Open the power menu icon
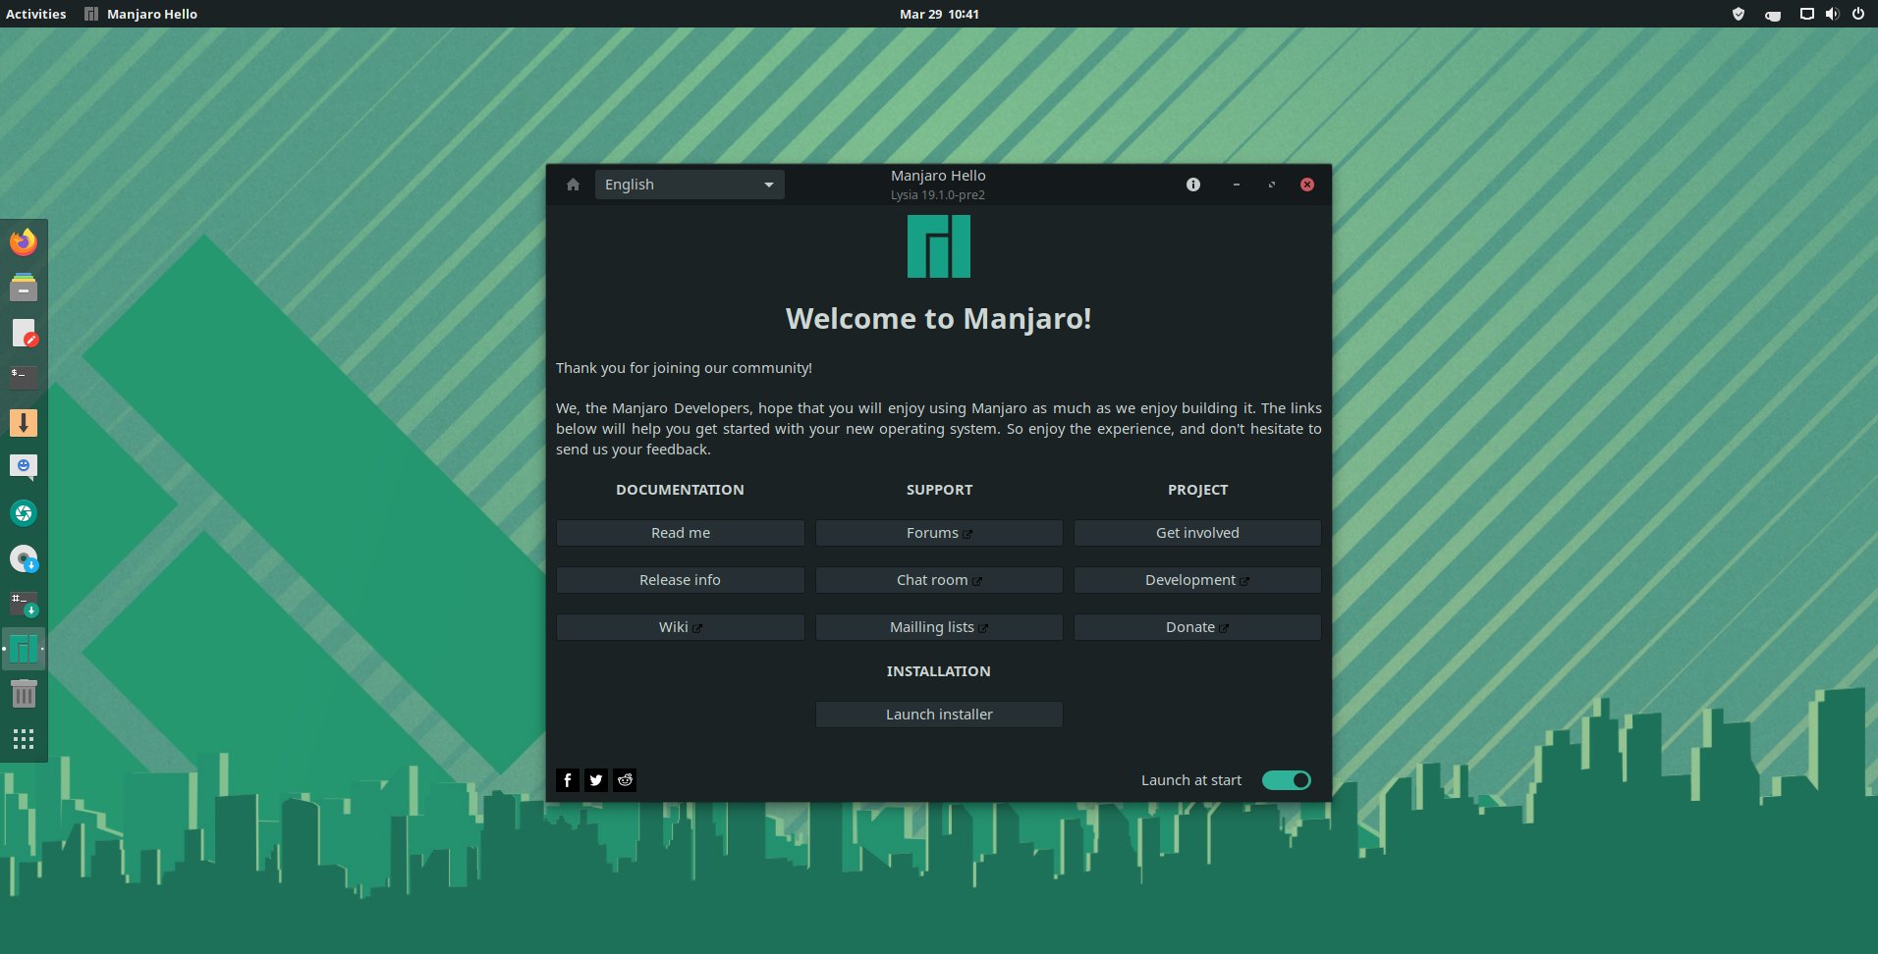The height and width of the screenshot is (954, 1878). tap(1858, 14)
